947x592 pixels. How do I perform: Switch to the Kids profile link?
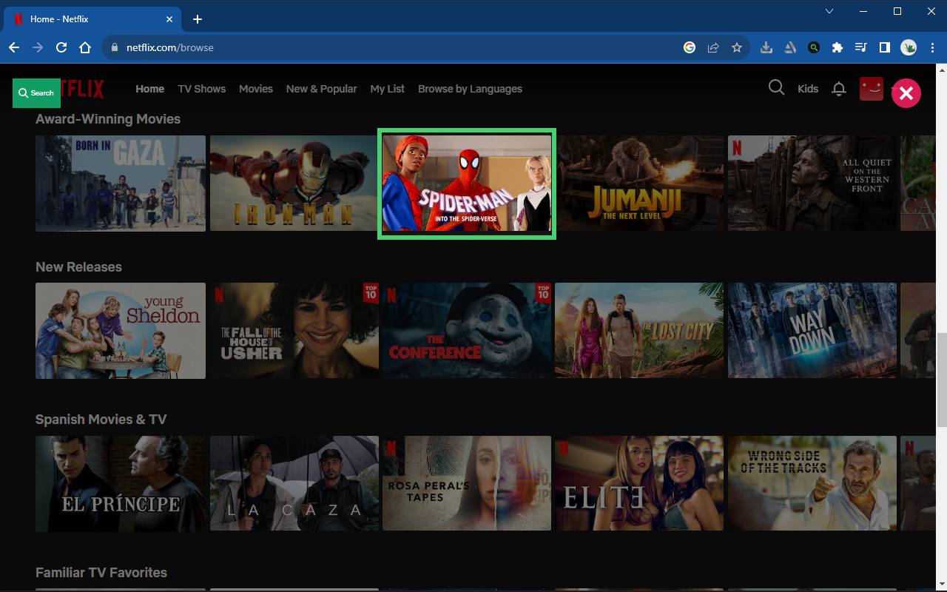tap(808, 89)
